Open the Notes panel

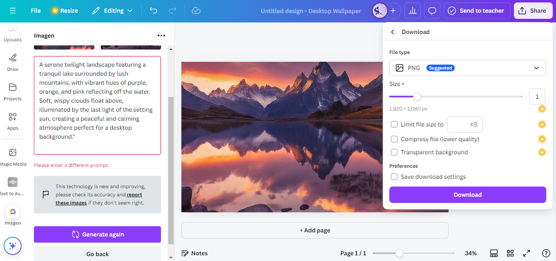[195, 253]
